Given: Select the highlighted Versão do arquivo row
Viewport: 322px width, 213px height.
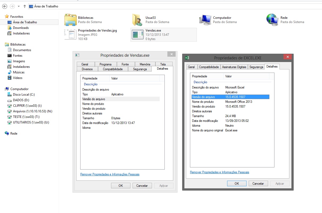Looking at the screenshot, I should pyautogui.click(x=230, y=97).
